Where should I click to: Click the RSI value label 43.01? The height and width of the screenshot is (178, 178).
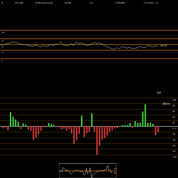click(x=164, y=46)
